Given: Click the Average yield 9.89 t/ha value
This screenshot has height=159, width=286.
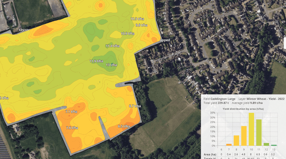Looking at the screenshot, I should pyautogui.click(x=256, y=103).
